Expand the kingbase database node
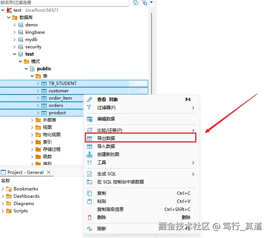269x238 pixels. click(15, 32)
